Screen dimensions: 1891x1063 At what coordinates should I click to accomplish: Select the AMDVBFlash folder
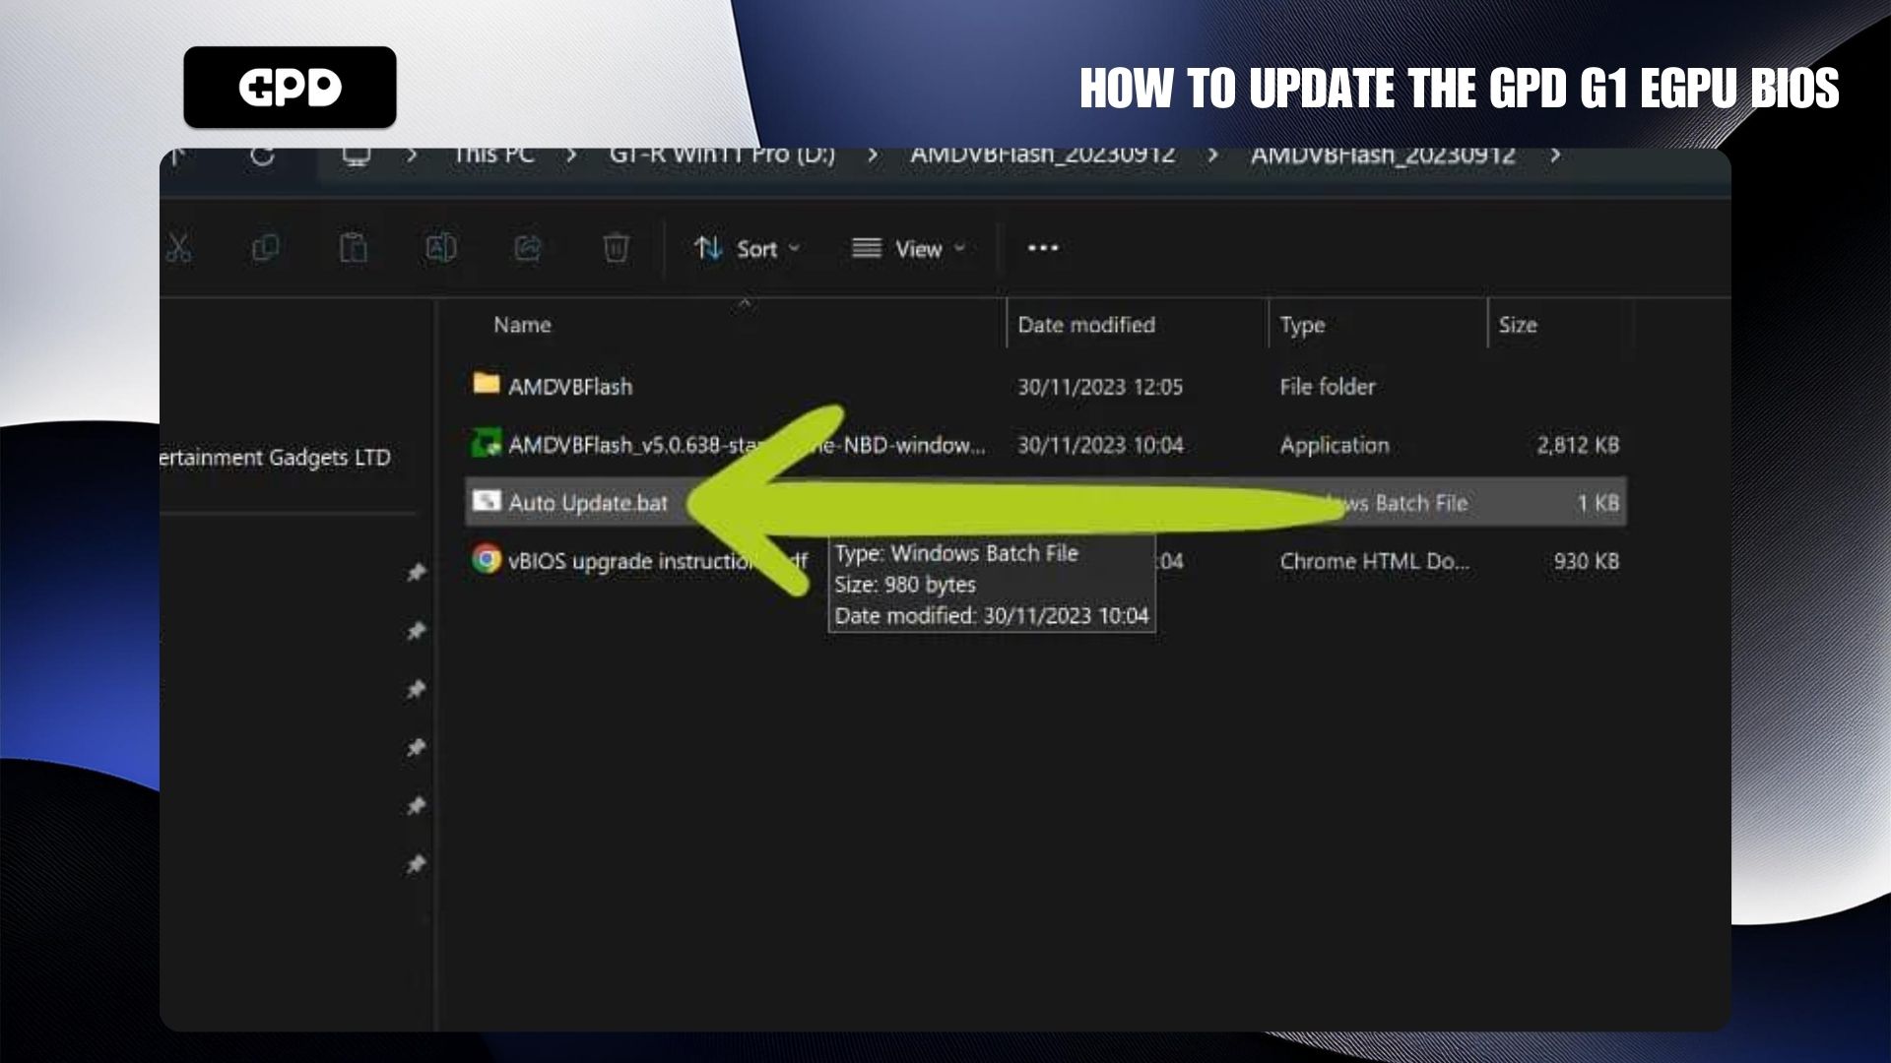(569, 387)
